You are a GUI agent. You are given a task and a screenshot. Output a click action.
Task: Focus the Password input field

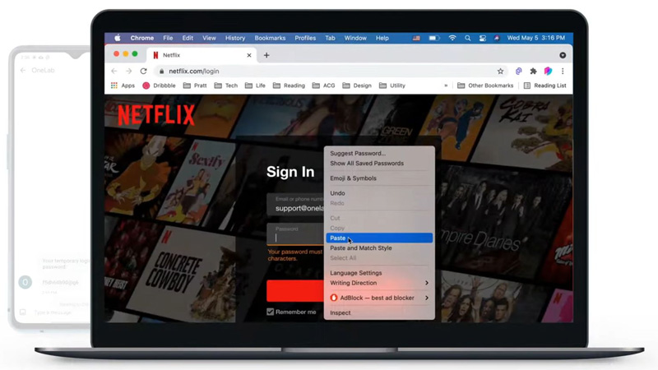[x=295, y=234]
